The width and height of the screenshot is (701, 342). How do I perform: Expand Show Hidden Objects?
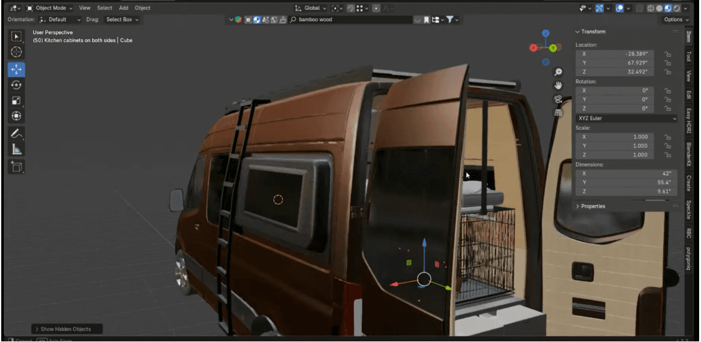point(67,329)
